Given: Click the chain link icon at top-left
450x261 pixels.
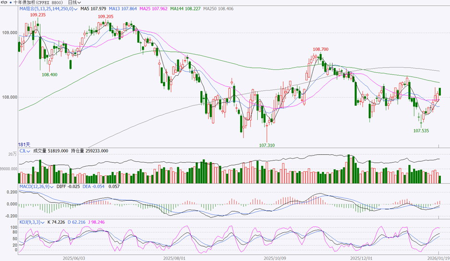Looking at the screenshot, I should [4, 2].
